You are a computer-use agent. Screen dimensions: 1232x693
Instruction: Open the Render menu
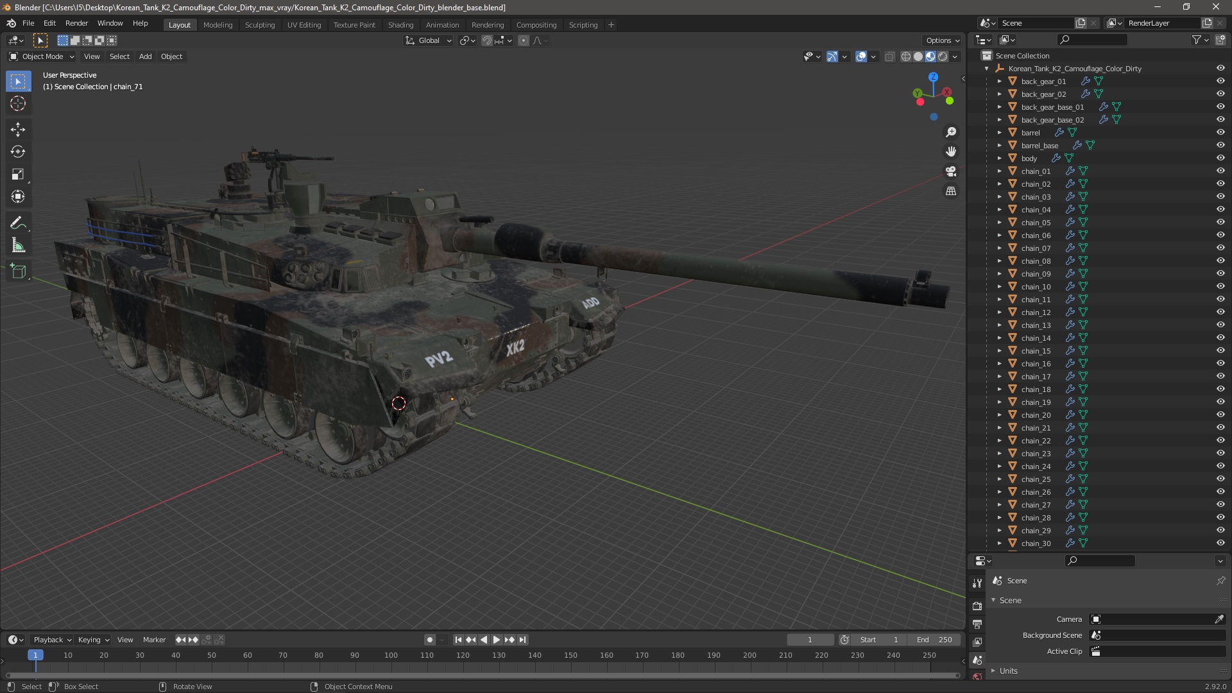[76, 23]
